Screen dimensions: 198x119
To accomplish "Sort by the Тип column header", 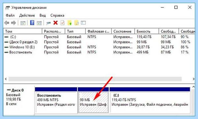I will point(75,31).
